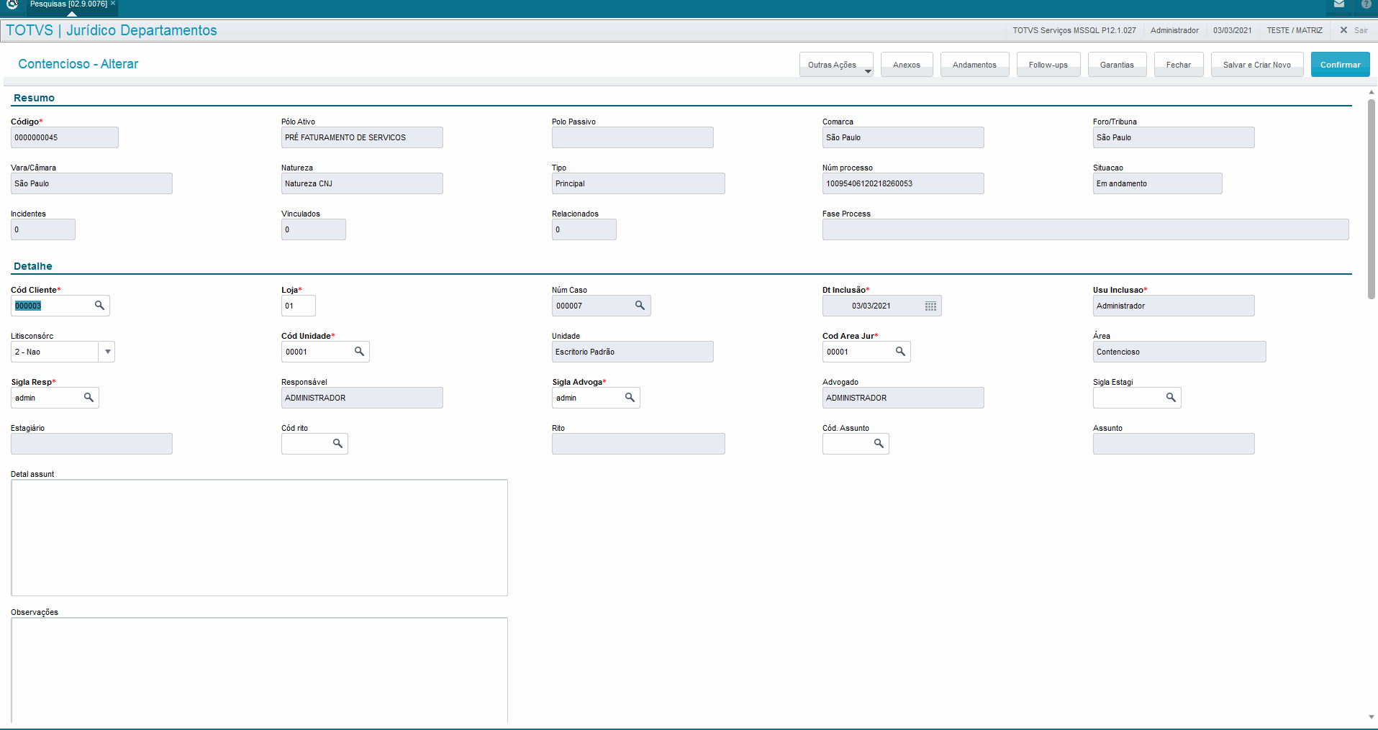
Task: Click the Área value Contencioso
Action: click(x=1179, y=352)
